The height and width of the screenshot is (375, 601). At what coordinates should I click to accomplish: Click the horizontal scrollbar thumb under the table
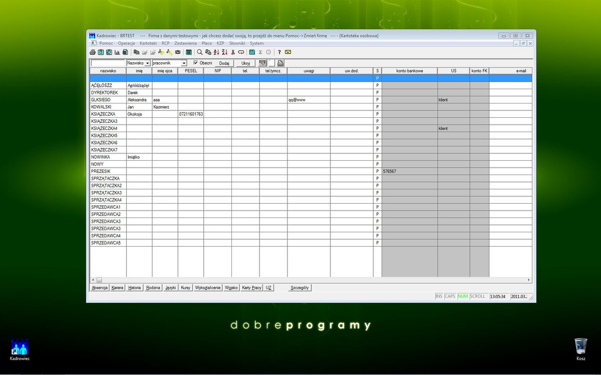99,280
